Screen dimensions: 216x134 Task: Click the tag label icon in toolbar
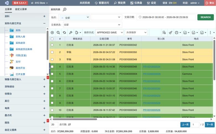pos(77,33)
